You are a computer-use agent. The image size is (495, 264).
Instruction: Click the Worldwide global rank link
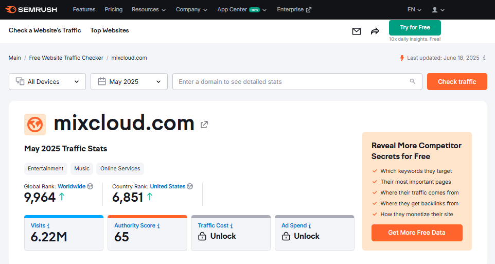click(72, 186)
